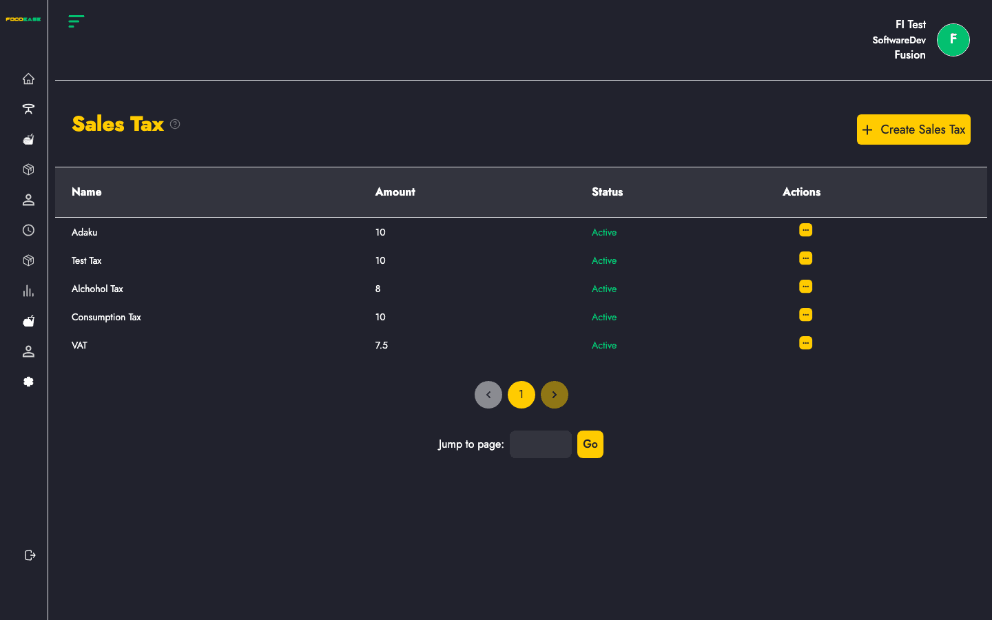The width and height of the screenshot is (992, 620).
Task: Open the Home icon in sidebar
Action: (x=28, y=79)
